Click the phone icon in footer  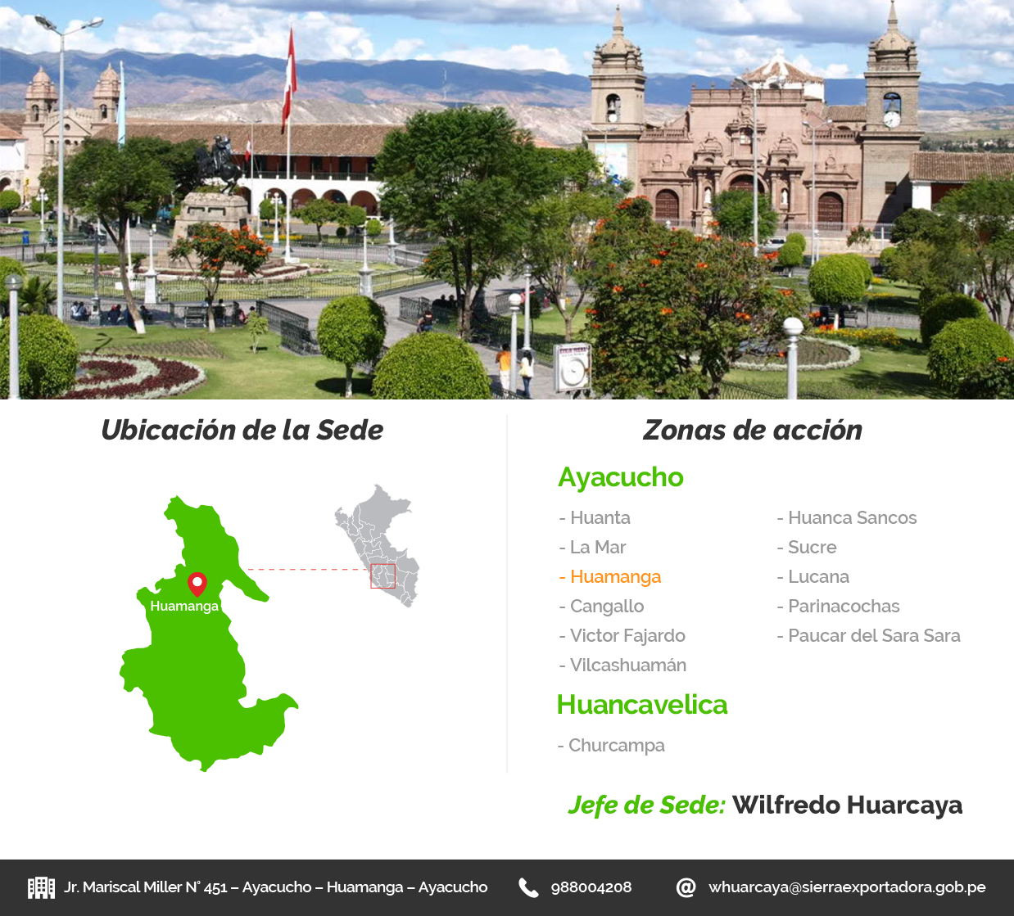528,887
